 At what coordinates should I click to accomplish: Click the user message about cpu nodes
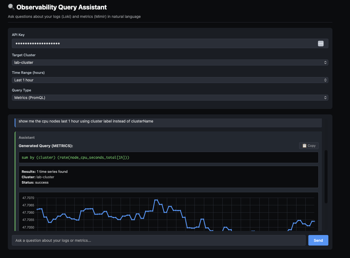pos(86,121)
